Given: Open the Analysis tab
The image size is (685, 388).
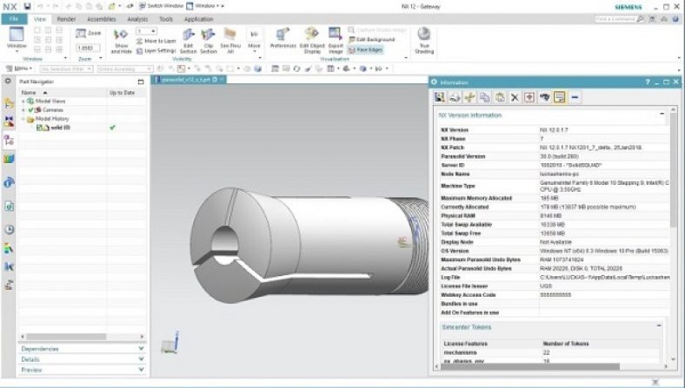Looking at the screenshot, I should click(x=137, y=19).
